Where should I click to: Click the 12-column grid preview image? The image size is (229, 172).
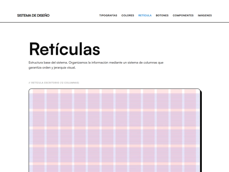115,130
